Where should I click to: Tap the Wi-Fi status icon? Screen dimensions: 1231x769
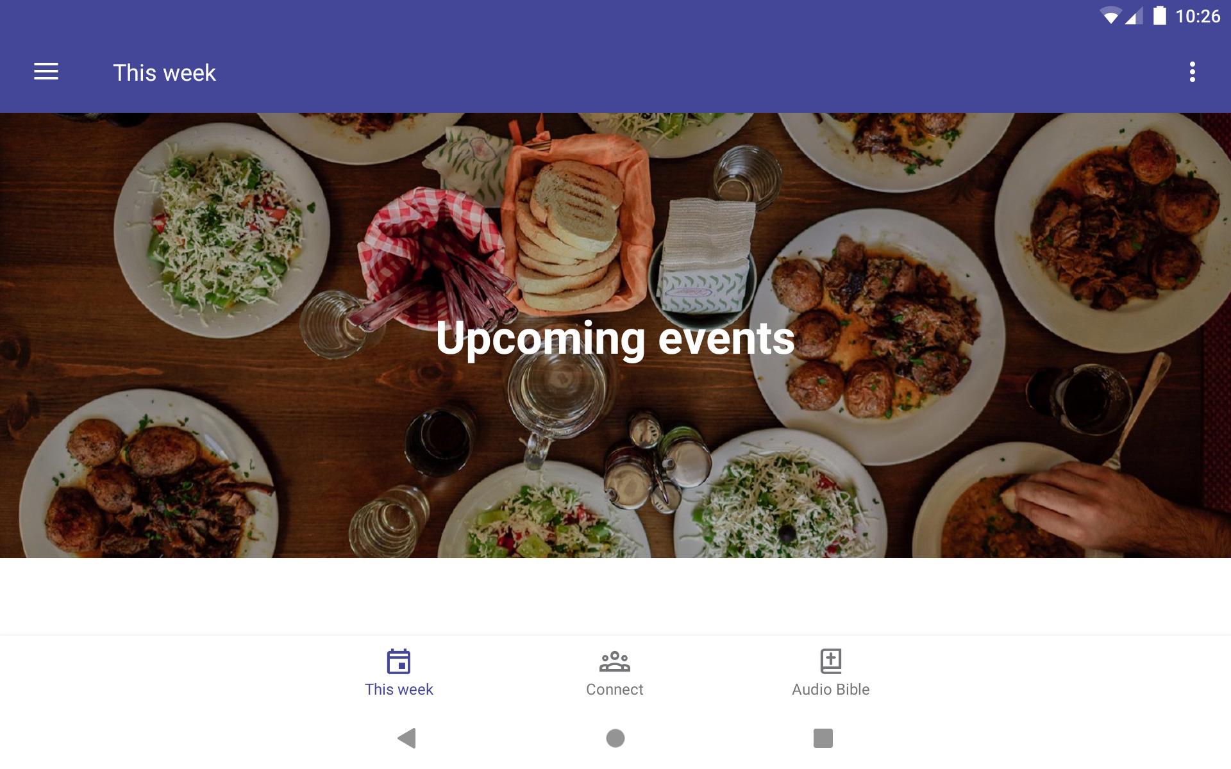click(x=1110, y=16)
